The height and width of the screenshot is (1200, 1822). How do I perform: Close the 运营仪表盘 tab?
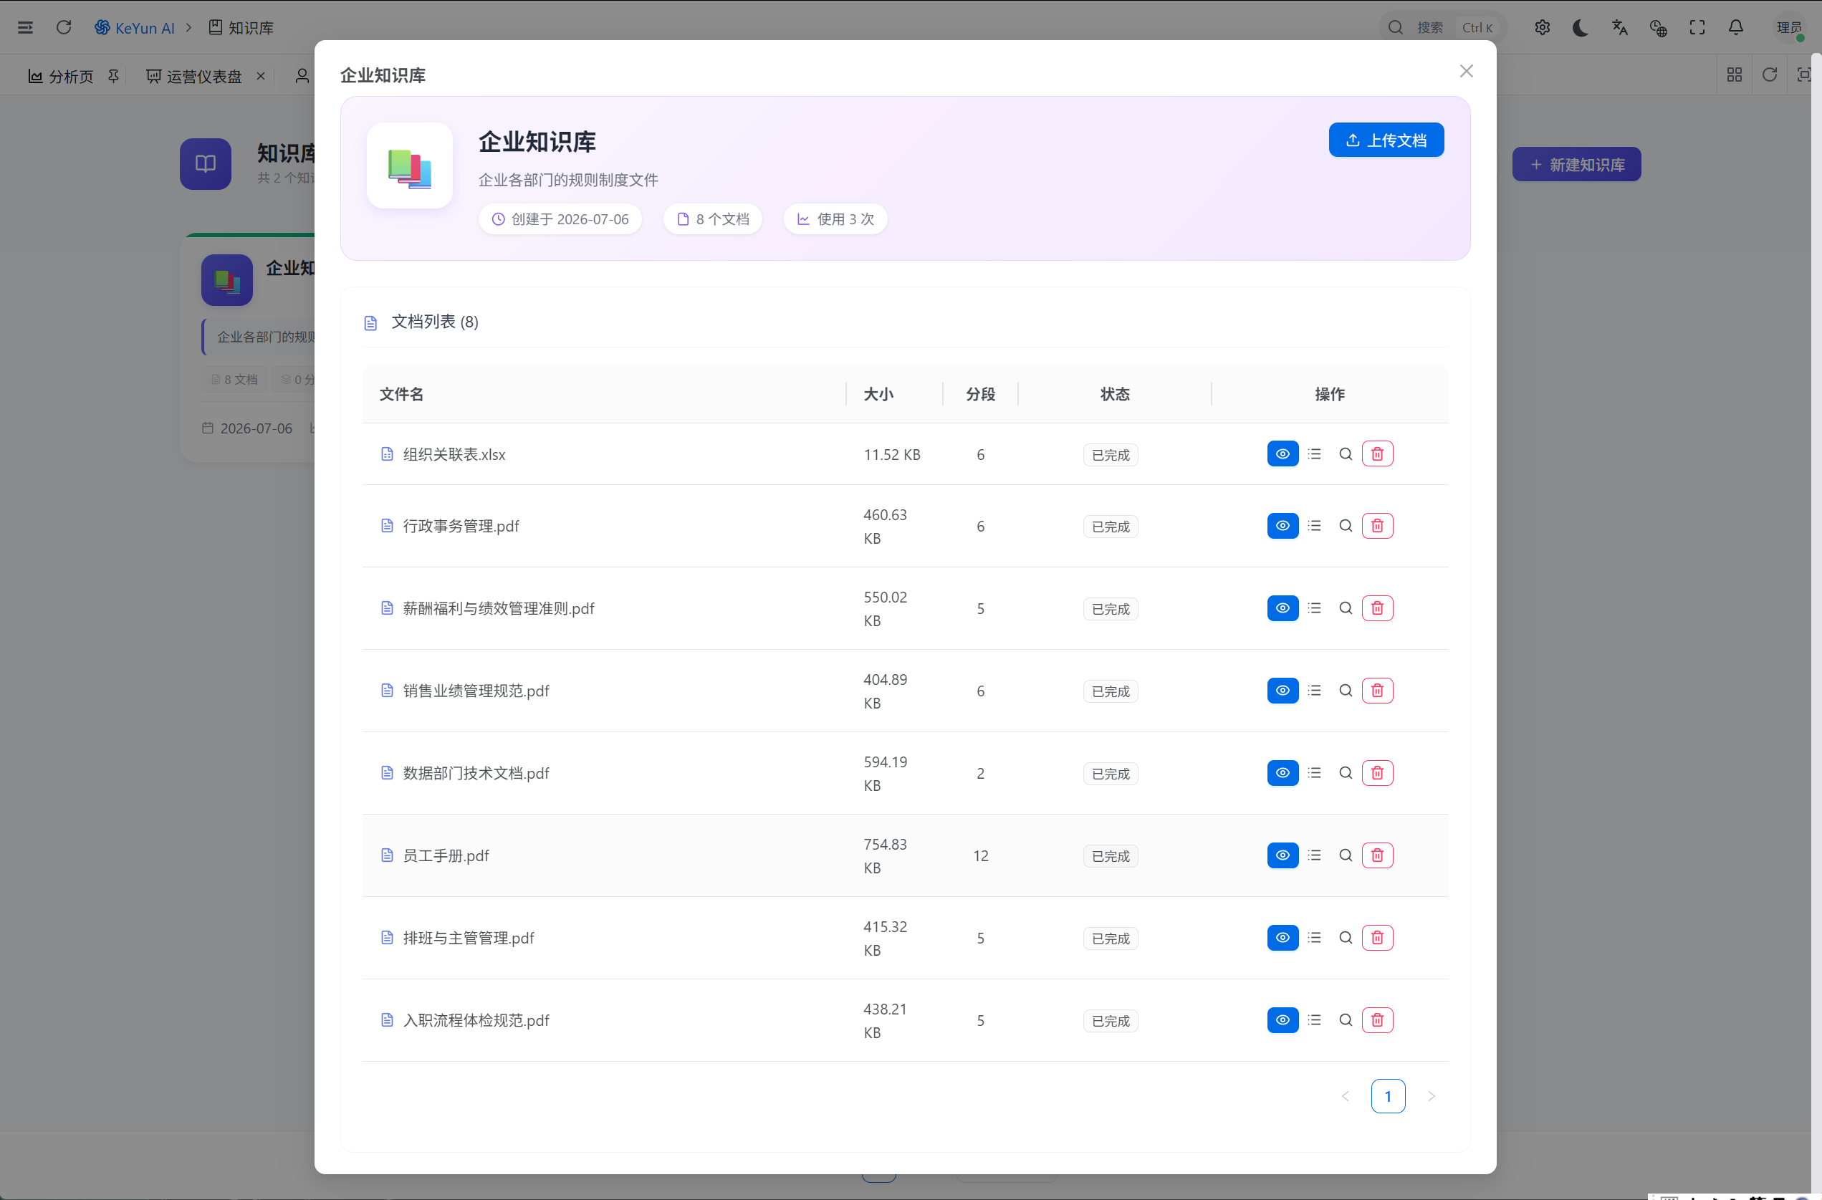[x=260, y=76]
